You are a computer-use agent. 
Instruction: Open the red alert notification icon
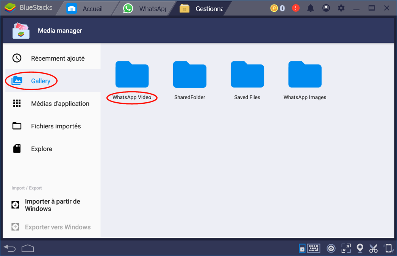(296, 8)
